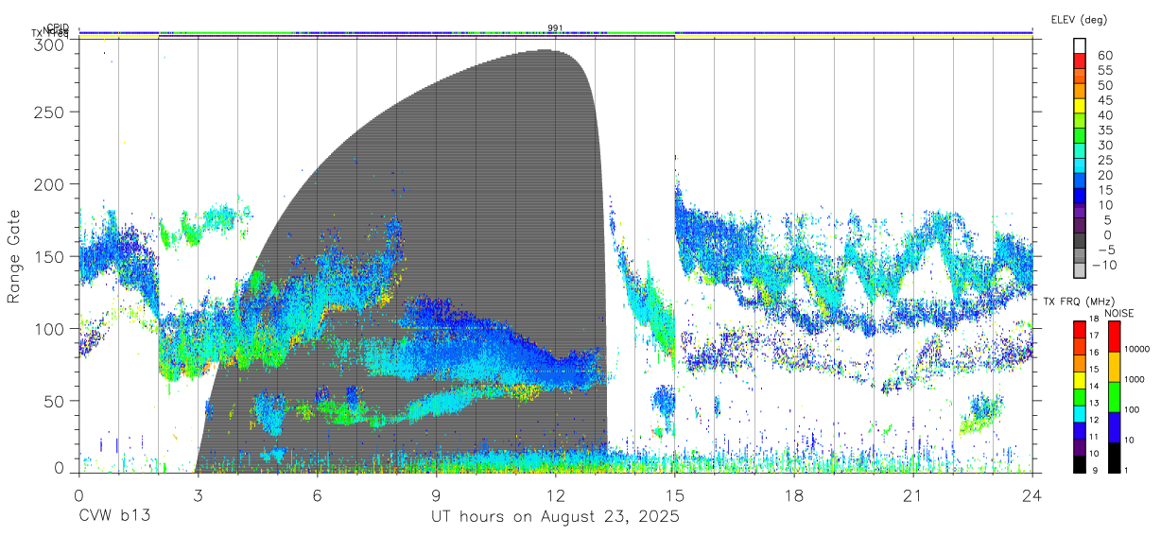This screenshot has width=1161, height=536.
Task: Click the 1000 label on NOISE legend
Action: pos(1133,379)
